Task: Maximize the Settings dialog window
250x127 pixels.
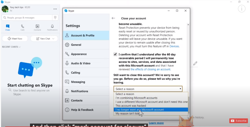Action: coord(177,11)
